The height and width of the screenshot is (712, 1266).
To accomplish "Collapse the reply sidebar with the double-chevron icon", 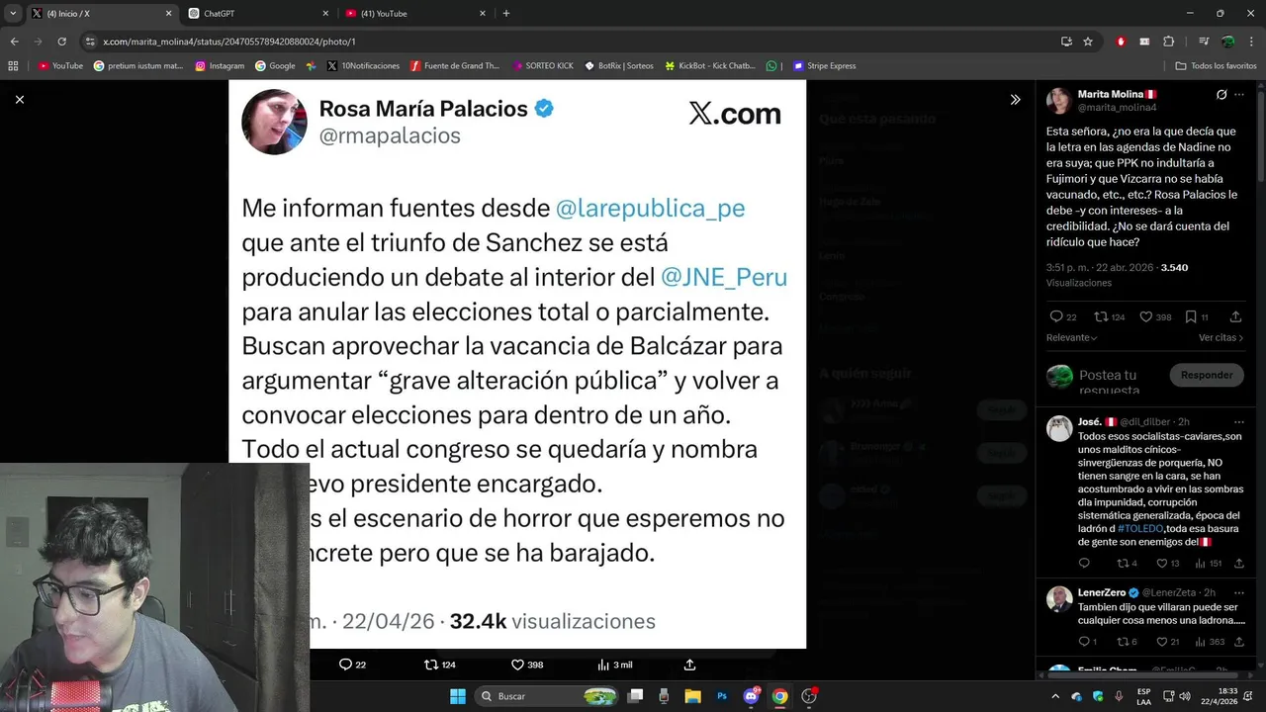I will pos(1015,99).
